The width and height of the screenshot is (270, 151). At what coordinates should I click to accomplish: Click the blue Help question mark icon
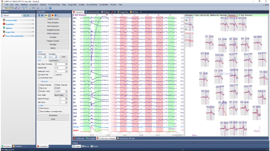pos(50,8)
